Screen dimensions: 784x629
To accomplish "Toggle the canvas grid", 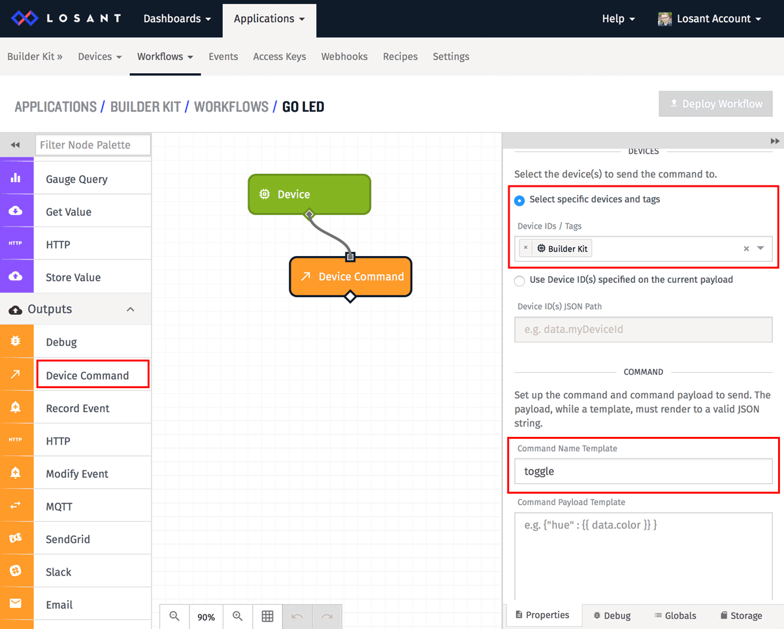I will (267, 617).
